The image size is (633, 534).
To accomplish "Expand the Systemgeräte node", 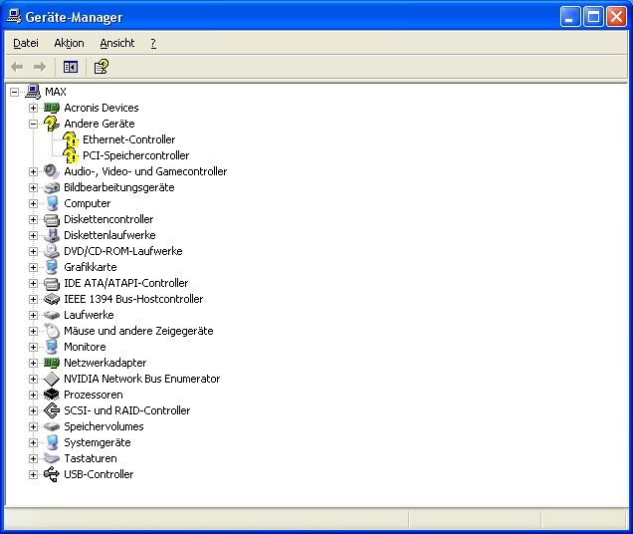I will coord(33,442).
